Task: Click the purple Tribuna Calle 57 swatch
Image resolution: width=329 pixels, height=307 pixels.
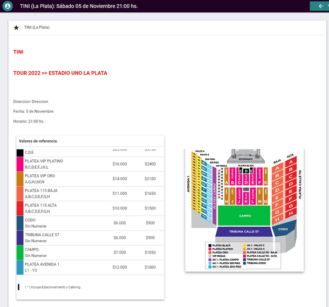Action: 20,238
